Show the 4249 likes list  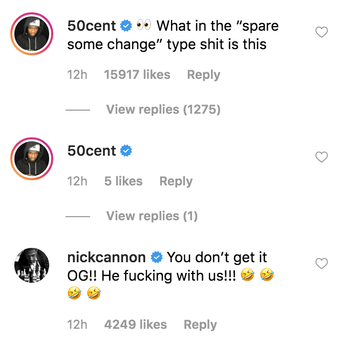point(135,325)
